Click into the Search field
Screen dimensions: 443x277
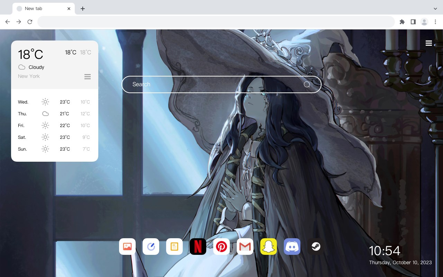coord(221,84)
